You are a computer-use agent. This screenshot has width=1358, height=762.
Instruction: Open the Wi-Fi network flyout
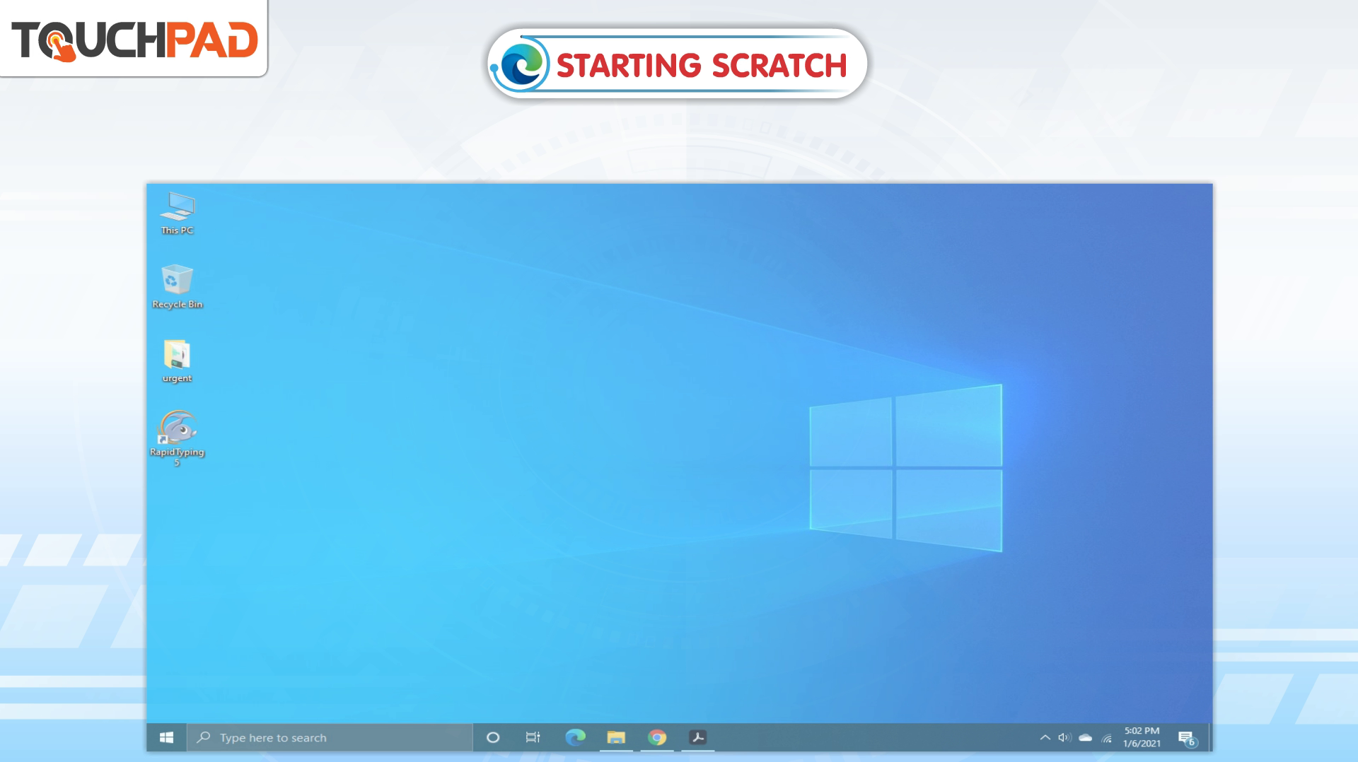point(1107,738)
